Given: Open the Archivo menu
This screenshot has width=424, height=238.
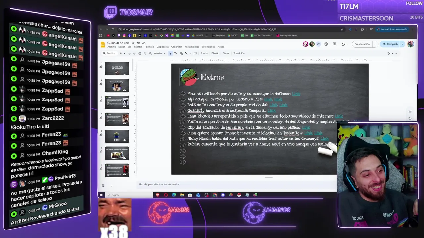Looking at the screenshot, I should [x=112, y=47].
